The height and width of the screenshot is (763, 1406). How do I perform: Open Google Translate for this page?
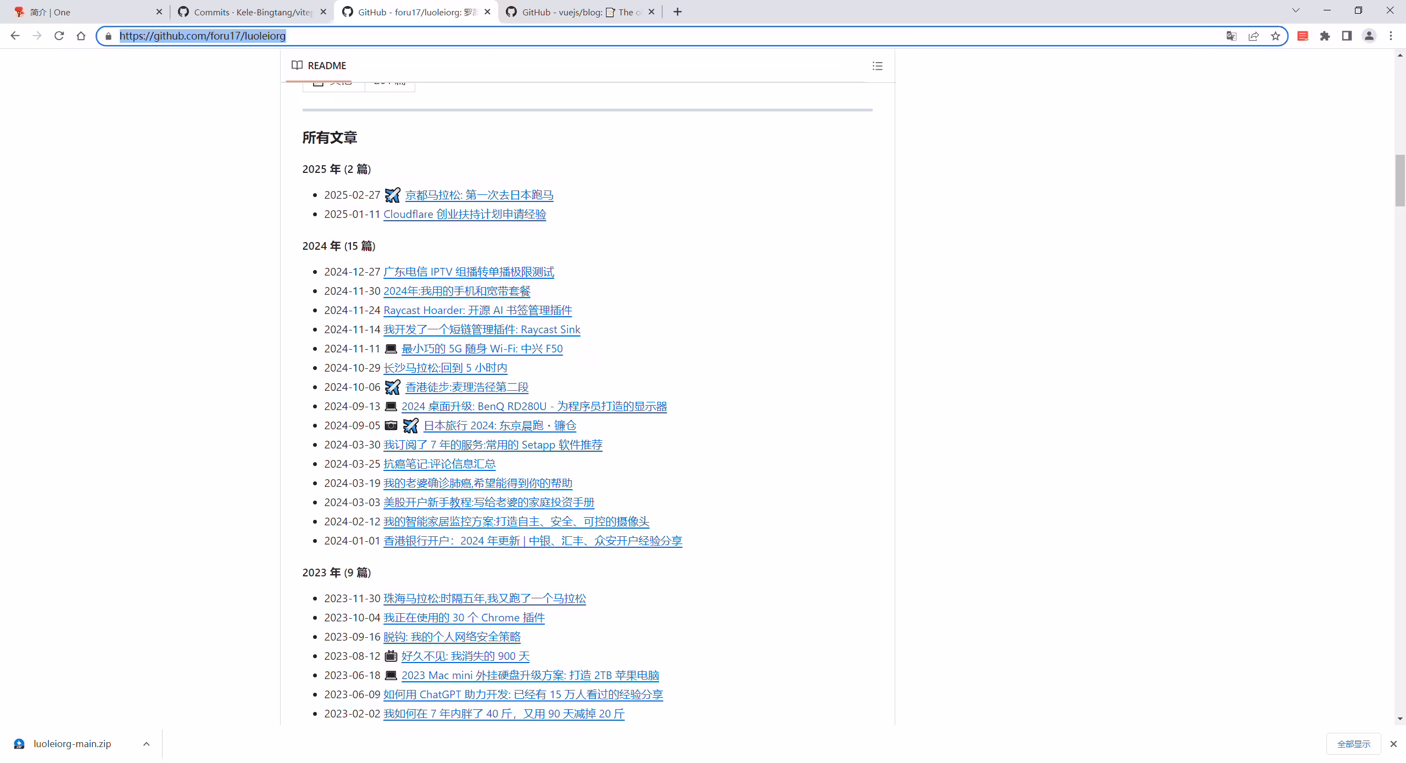coord(1231,36)
